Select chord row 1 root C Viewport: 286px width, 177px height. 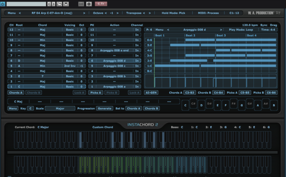pyautogui.click(x=19, y=87)
